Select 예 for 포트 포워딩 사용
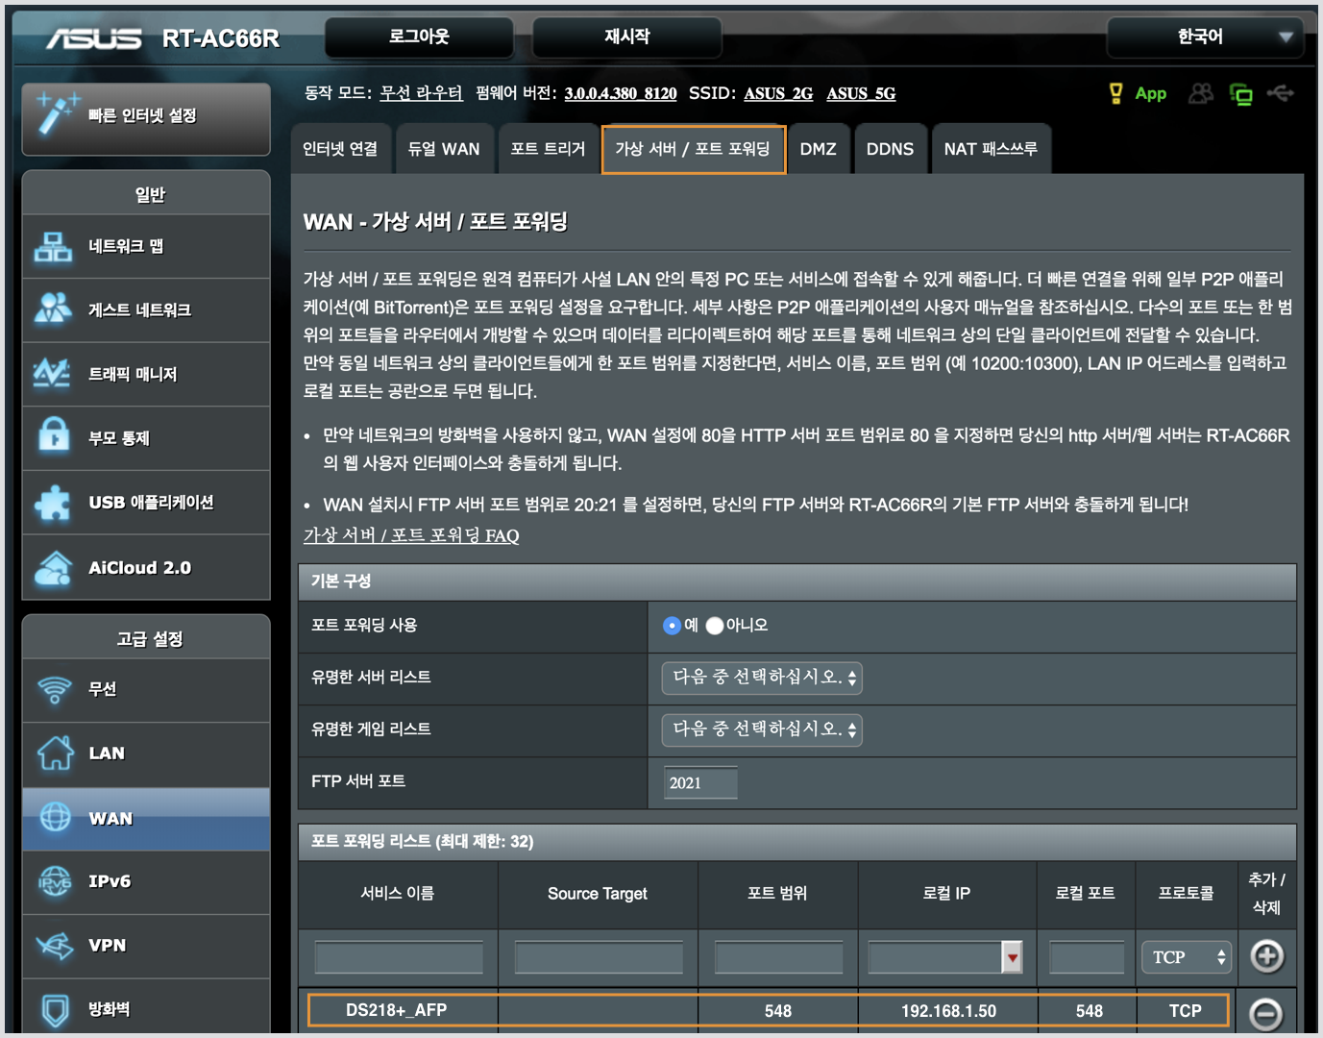 (672, 626)
